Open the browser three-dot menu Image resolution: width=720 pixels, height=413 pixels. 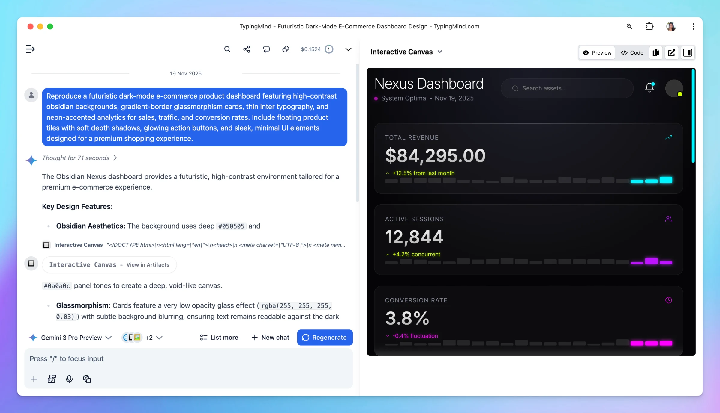click(693, 26)
